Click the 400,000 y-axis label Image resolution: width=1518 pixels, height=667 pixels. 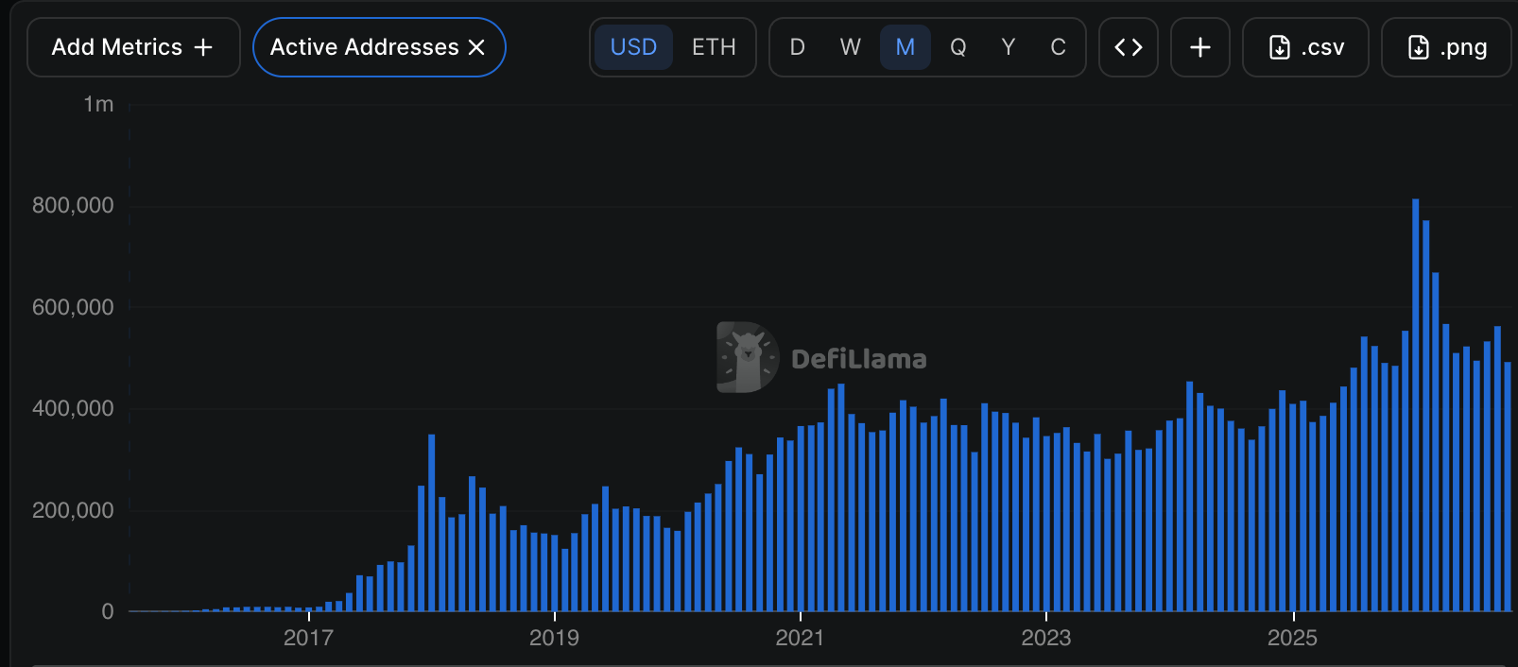click(73, 408)
